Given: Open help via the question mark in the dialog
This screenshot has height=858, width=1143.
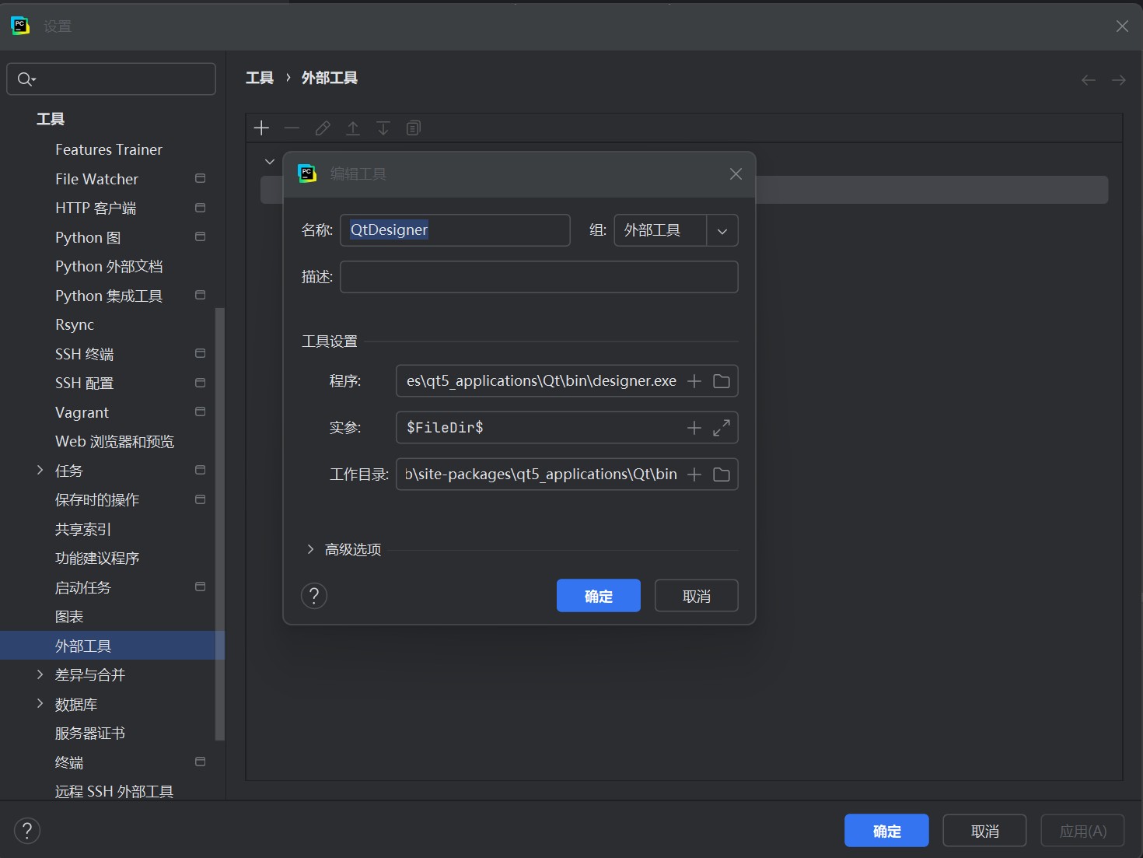Looking at the screenshot, I should 314,596.
